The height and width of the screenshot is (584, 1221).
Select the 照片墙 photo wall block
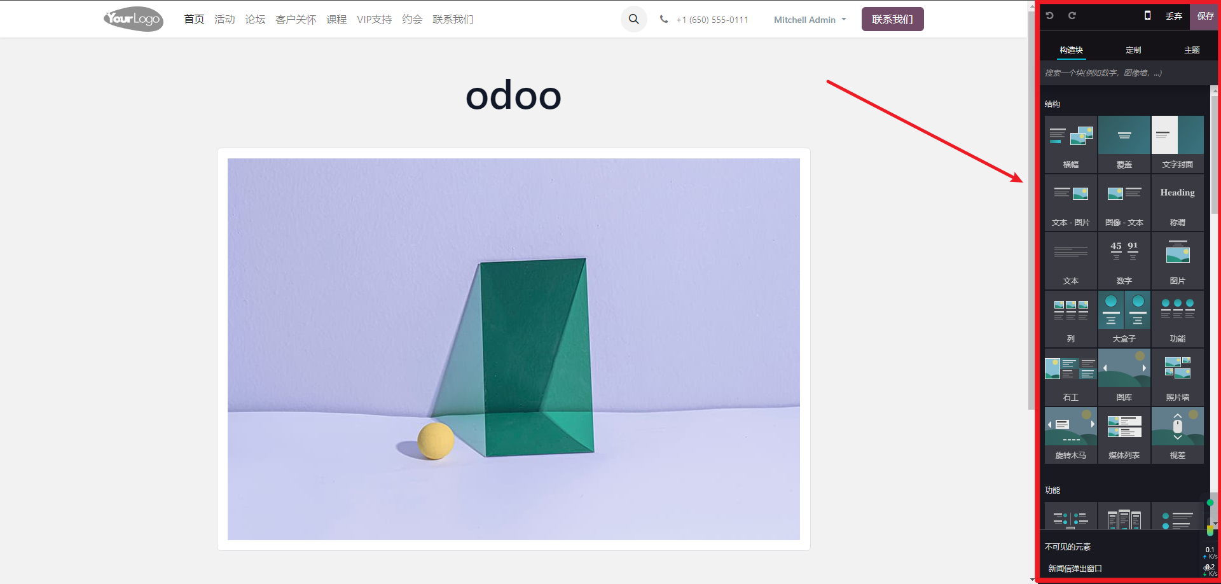1178,377
